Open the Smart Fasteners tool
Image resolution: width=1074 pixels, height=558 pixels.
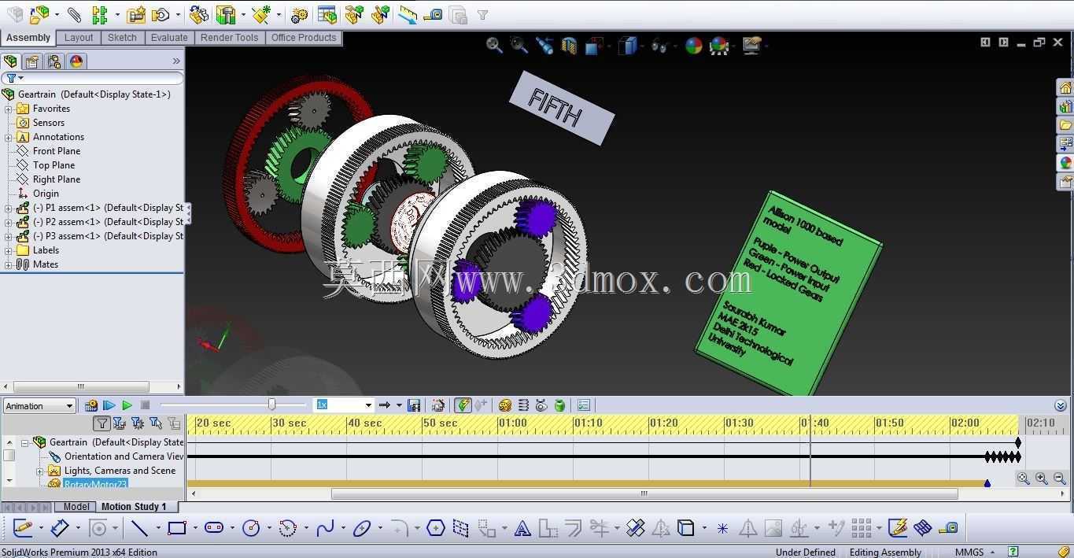(135, 14)
